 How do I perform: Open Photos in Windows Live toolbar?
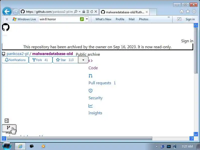click(x=143, y=19)
